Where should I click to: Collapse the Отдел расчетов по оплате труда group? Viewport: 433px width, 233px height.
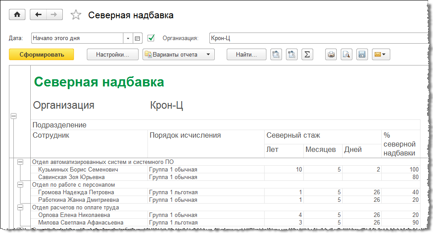point(20,207)
